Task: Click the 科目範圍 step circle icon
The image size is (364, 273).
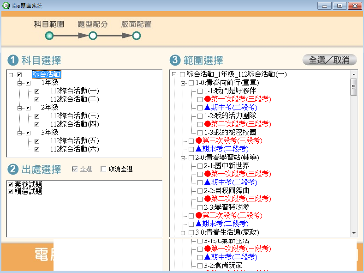Action: click(x=49, y=36)
